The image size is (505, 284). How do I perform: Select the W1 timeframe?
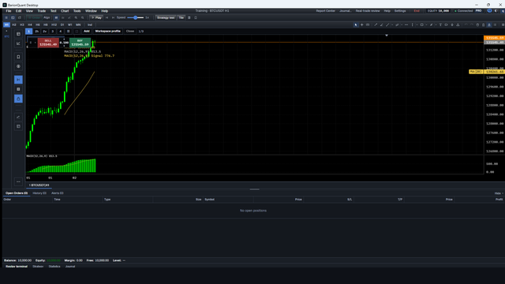coord(70,24)
